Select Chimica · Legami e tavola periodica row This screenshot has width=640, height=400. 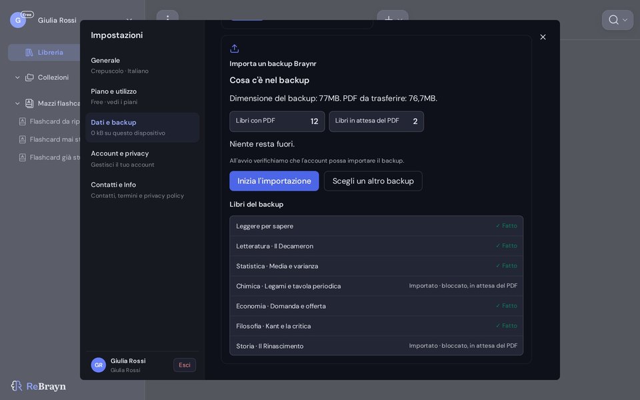[x=376, y=286]
